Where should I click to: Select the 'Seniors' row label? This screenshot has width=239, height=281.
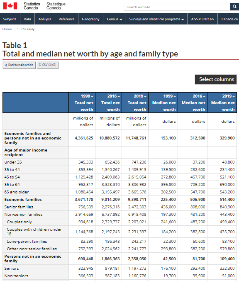click(12, 269)
